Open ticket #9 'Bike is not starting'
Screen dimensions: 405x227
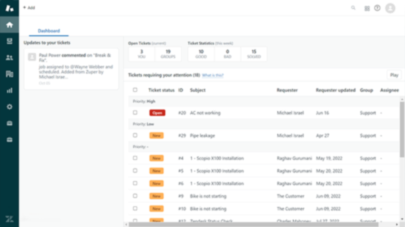208,196
